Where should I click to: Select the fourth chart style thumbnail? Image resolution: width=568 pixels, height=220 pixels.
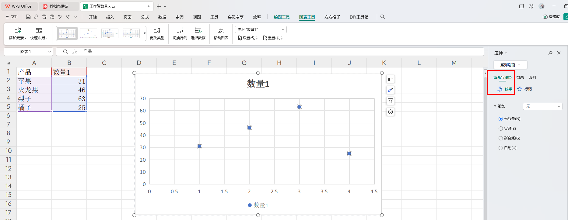tap(131, 33)
